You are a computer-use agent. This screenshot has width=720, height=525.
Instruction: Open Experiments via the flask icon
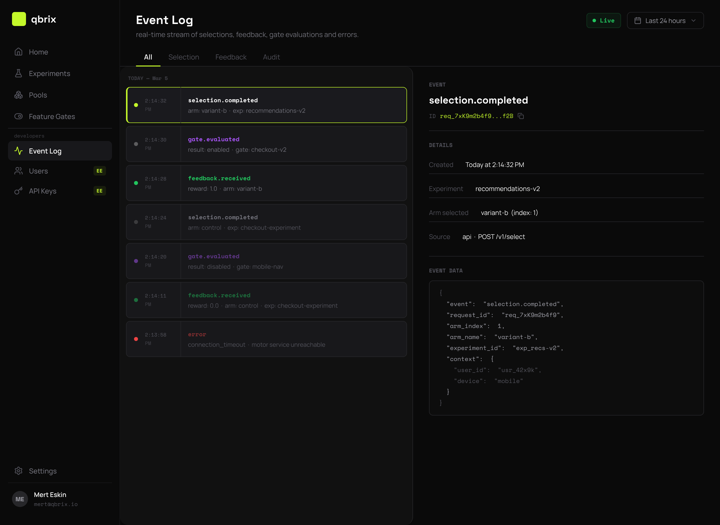pyautogui.click(x=18, y=73)
